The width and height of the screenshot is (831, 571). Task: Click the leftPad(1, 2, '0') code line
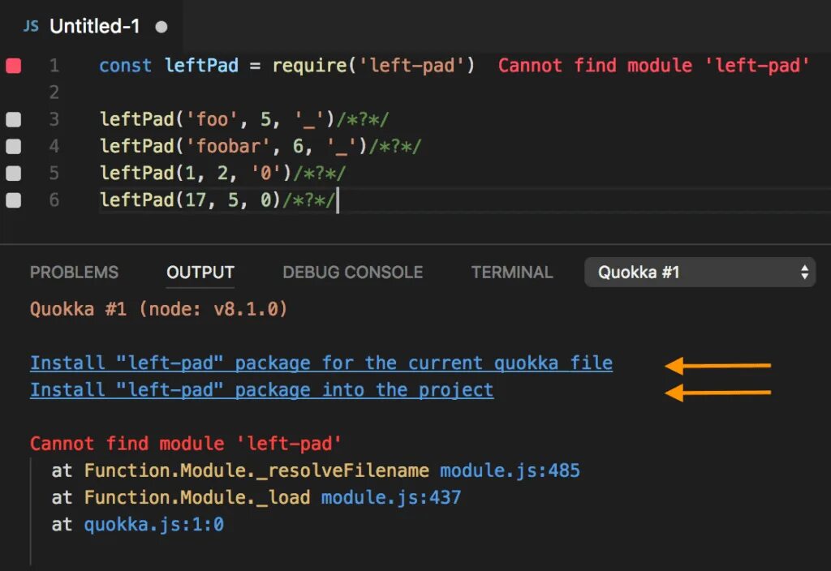point(222,174)
